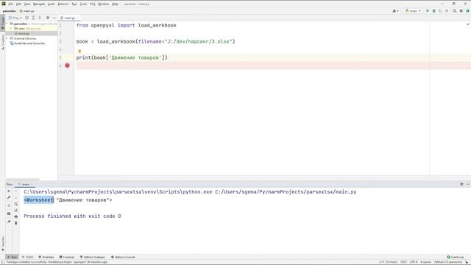Screen dimensions: 471x265
Task: Open the Problems tool window tab
Action: (46, 257)
